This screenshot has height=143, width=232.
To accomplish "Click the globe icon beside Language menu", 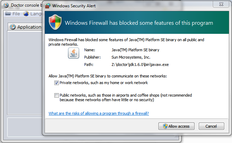I will click(x=26, y=14).
